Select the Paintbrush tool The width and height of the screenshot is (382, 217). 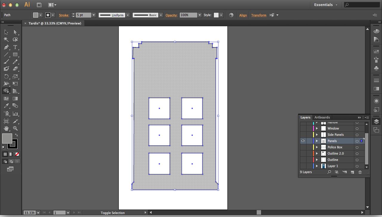(x=6, y=62)
